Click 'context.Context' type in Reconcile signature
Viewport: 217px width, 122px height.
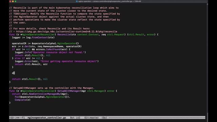[x=88, y=35]
